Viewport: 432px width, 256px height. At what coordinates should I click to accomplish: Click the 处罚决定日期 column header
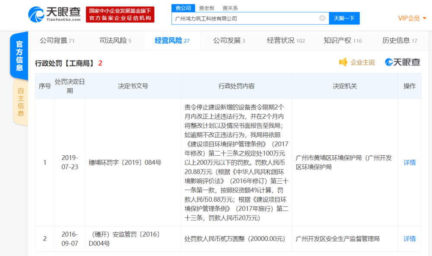pyautogui.click(x=70, y=86)
